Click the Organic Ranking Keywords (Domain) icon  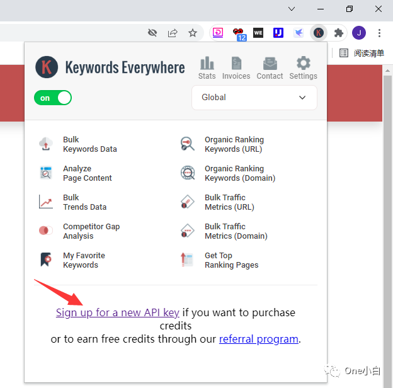point(188,173)
